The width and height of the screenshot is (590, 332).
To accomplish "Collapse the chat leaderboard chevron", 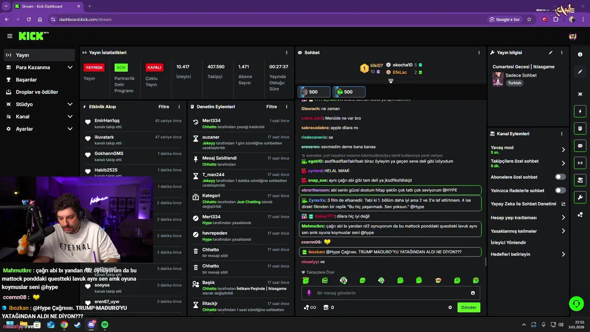I will 390,81.
